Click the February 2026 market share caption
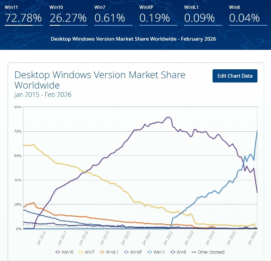Screen dimensions: 271x261 click(x=133, y=39)
